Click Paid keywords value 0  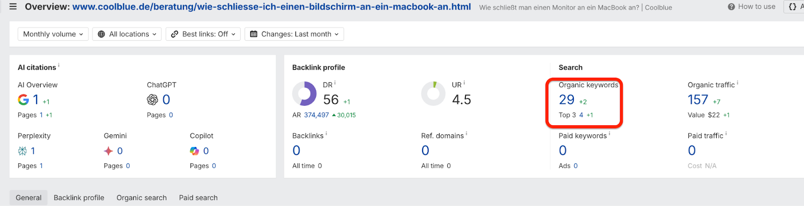pos(563,150)
